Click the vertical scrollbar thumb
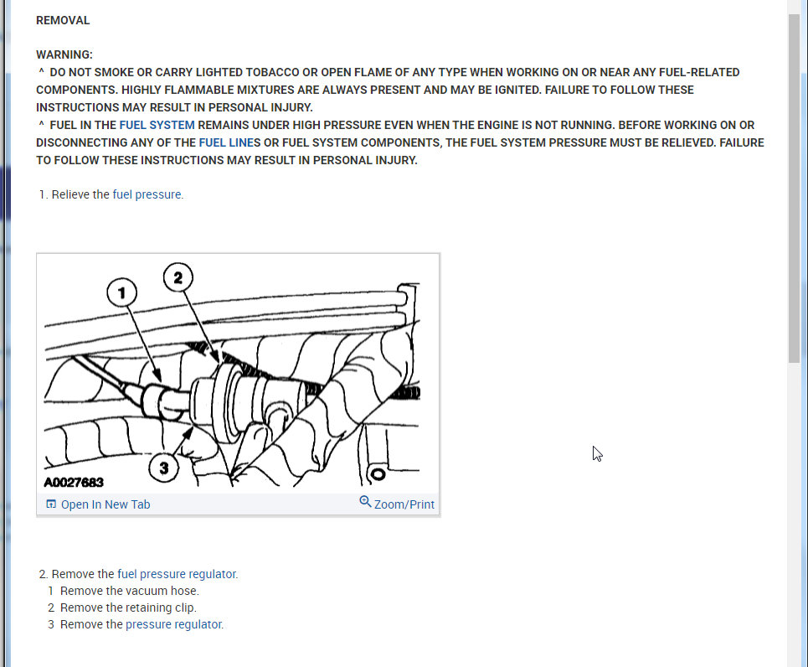The height and width of the screenshot is (667, 808). pos(794,189)
